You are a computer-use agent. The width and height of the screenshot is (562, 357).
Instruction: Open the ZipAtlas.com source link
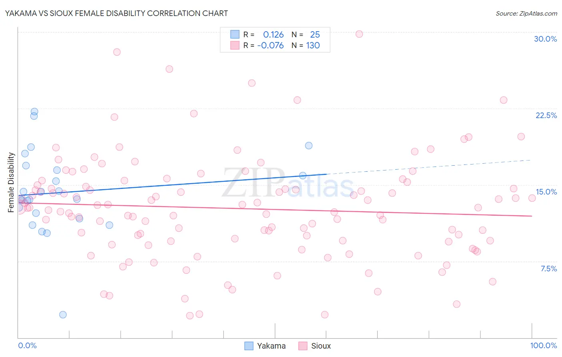(526, 13)
